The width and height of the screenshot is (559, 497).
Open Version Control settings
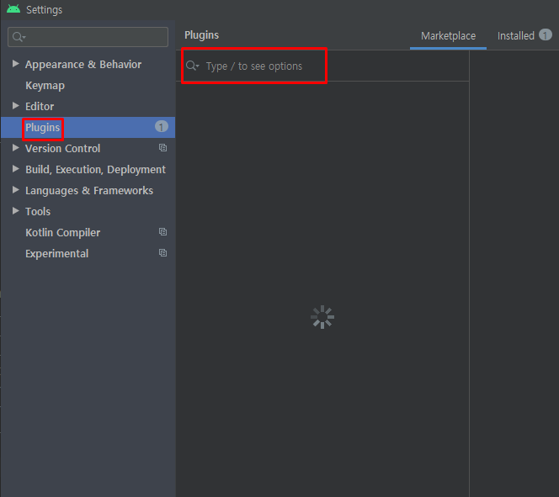63,149
